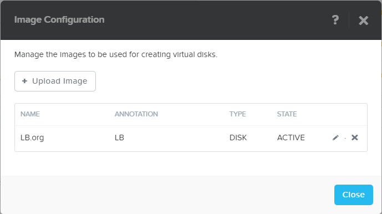Click the ANNOTATION column header
The width and height of the screenshot is (382, 214).
point(136,114)
